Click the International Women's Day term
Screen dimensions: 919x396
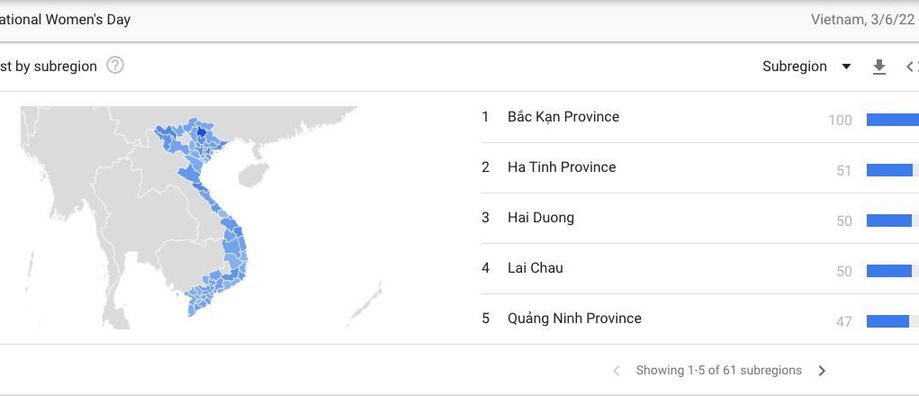click(x=65, y=19)
